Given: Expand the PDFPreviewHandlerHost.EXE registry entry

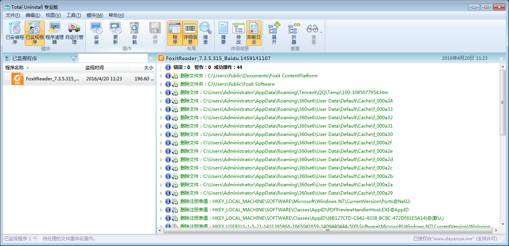Looking at the screenshot, I should 161,210.
